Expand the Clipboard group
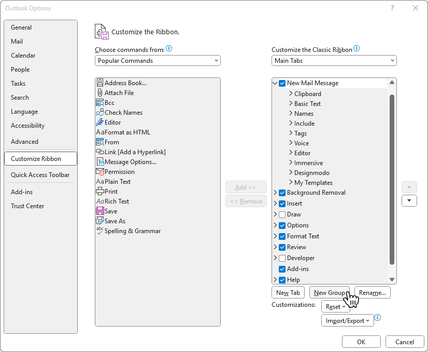Viewport: 428px width, 352px height. tap(291, 93)
